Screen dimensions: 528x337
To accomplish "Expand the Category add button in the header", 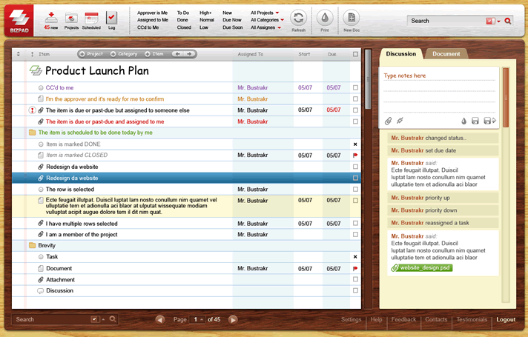I will pyautogui.click(x=124, y=54).
